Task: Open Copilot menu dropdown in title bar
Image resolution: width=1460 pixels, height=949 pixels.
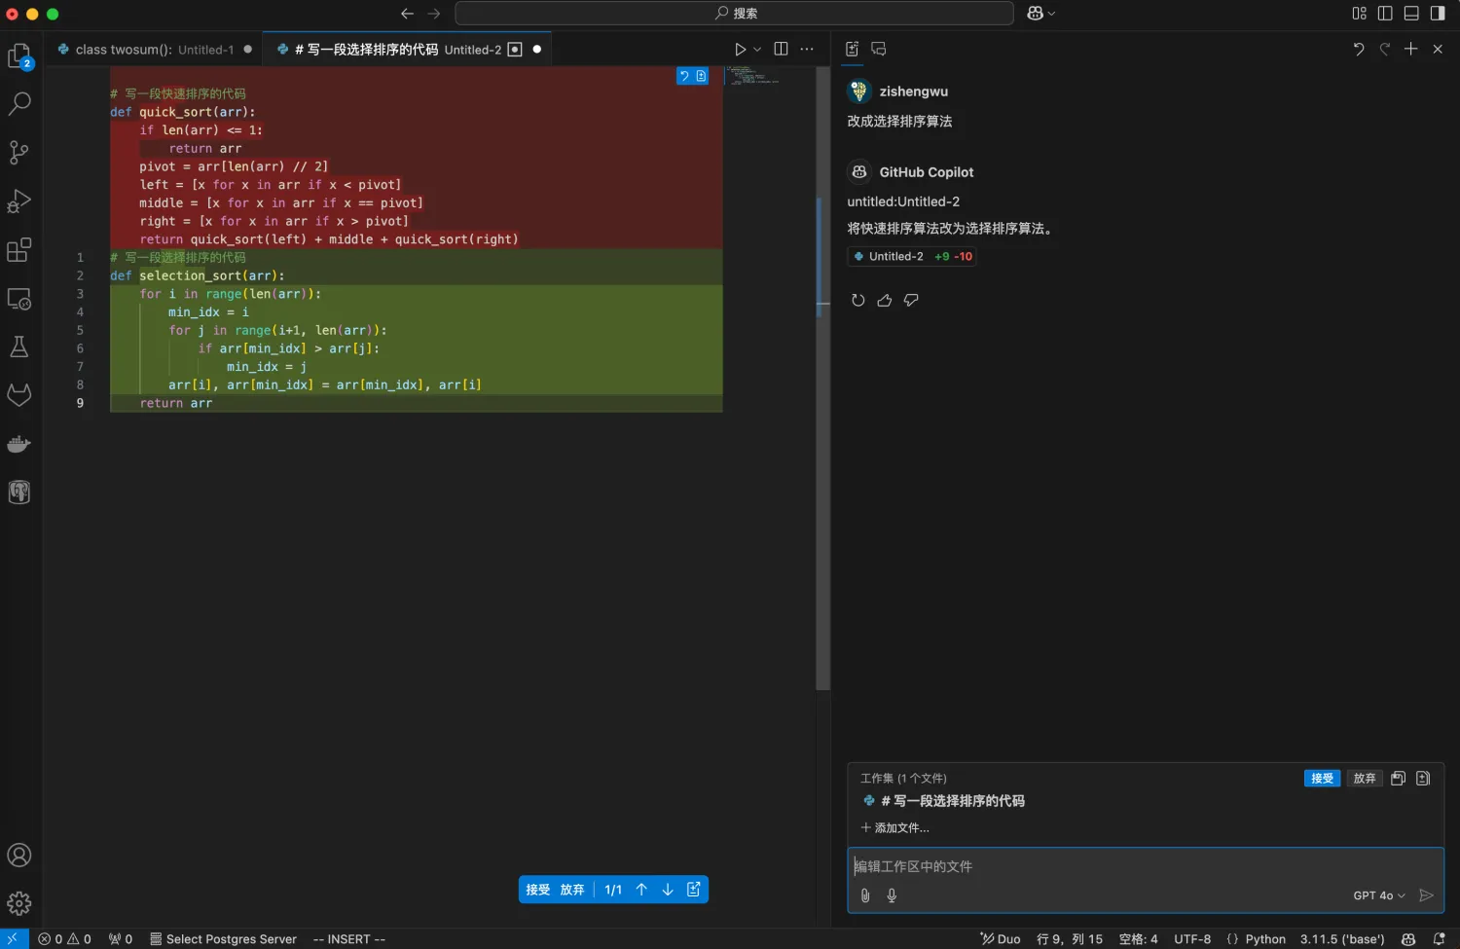Action: pyautogui.click(x=1040, y=13)
